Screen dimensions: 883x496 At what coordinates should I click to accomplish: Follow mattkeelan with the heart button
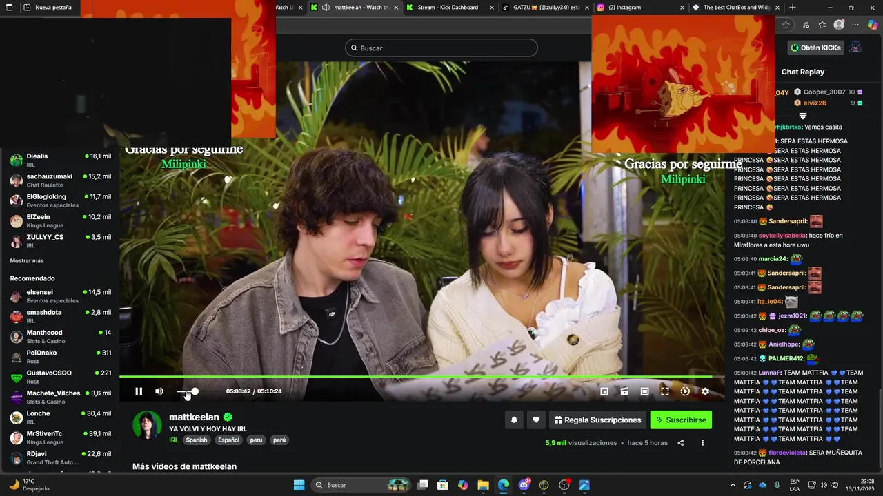pos(536,420)
